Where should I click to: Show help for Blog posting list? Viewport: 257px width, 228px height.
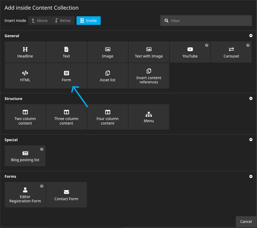pos(42,149)
